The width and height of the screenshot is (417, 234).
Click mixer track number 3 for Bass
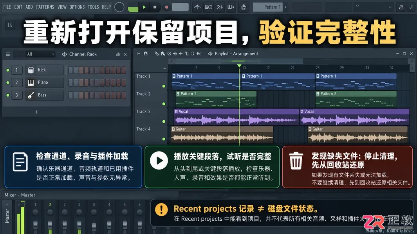[16, 95]
